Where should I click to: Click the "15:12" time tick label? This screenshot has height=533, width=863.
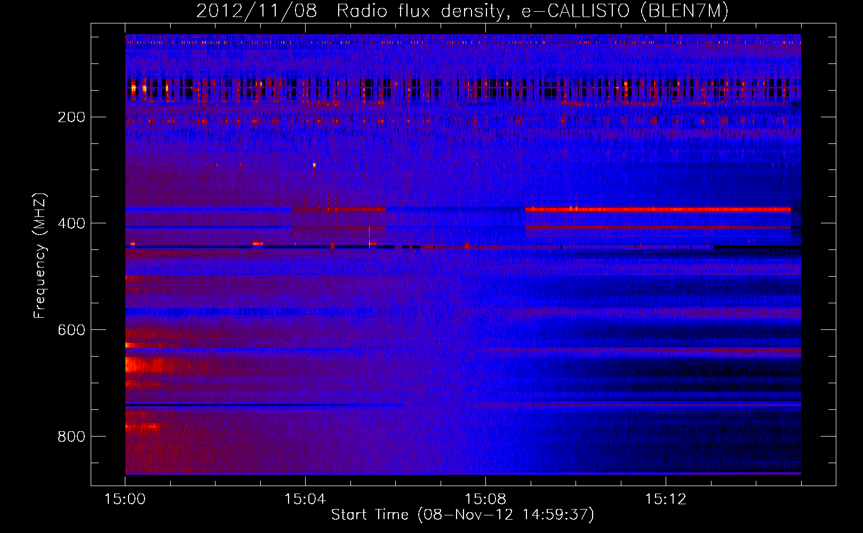click(x=666, y=499)
